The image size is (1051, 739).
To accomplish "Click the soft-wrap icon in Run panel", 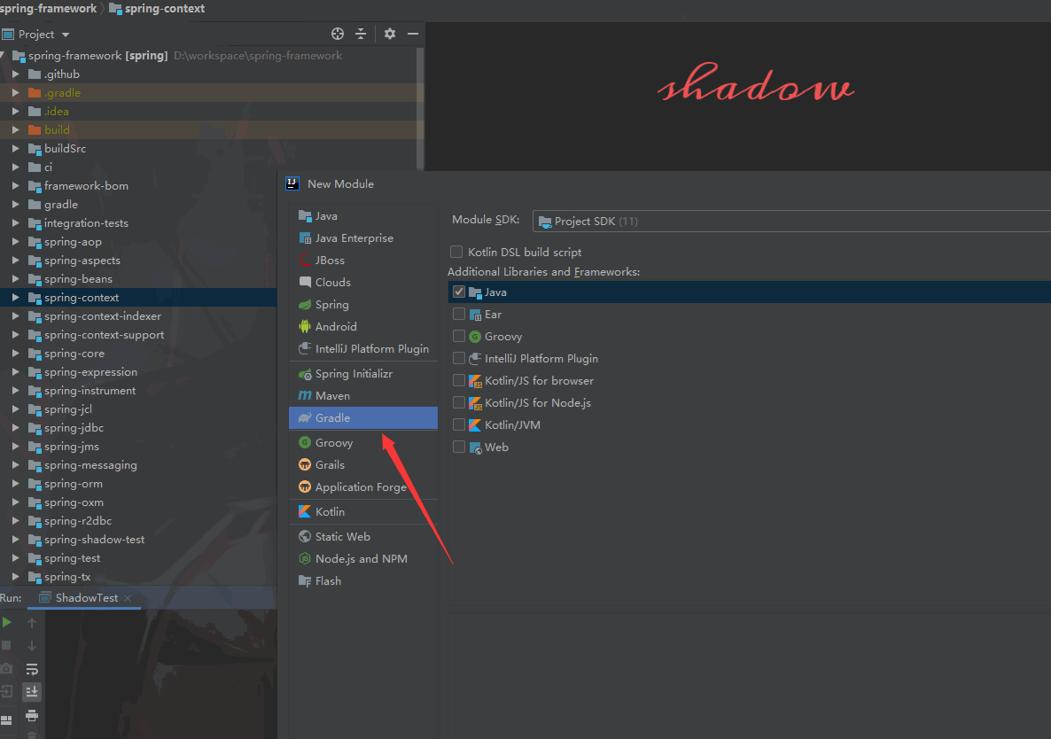I will 32,669.
